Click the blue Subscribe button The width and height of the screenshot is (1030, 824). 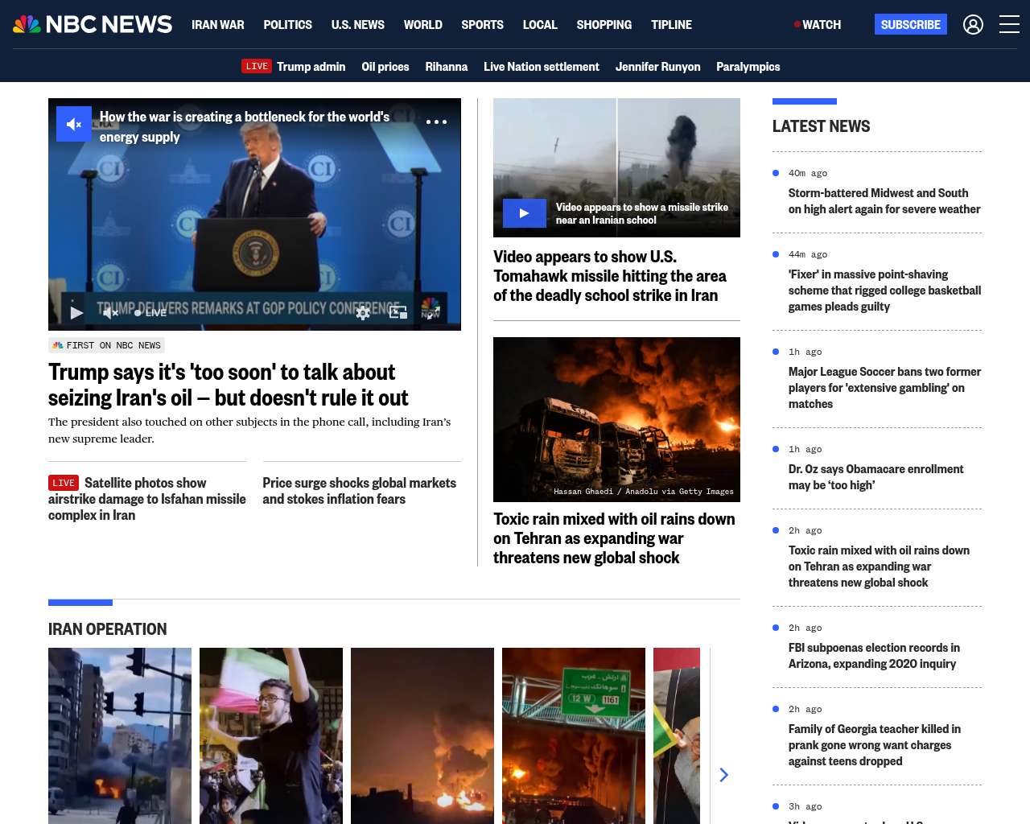(x=910, y=25)
